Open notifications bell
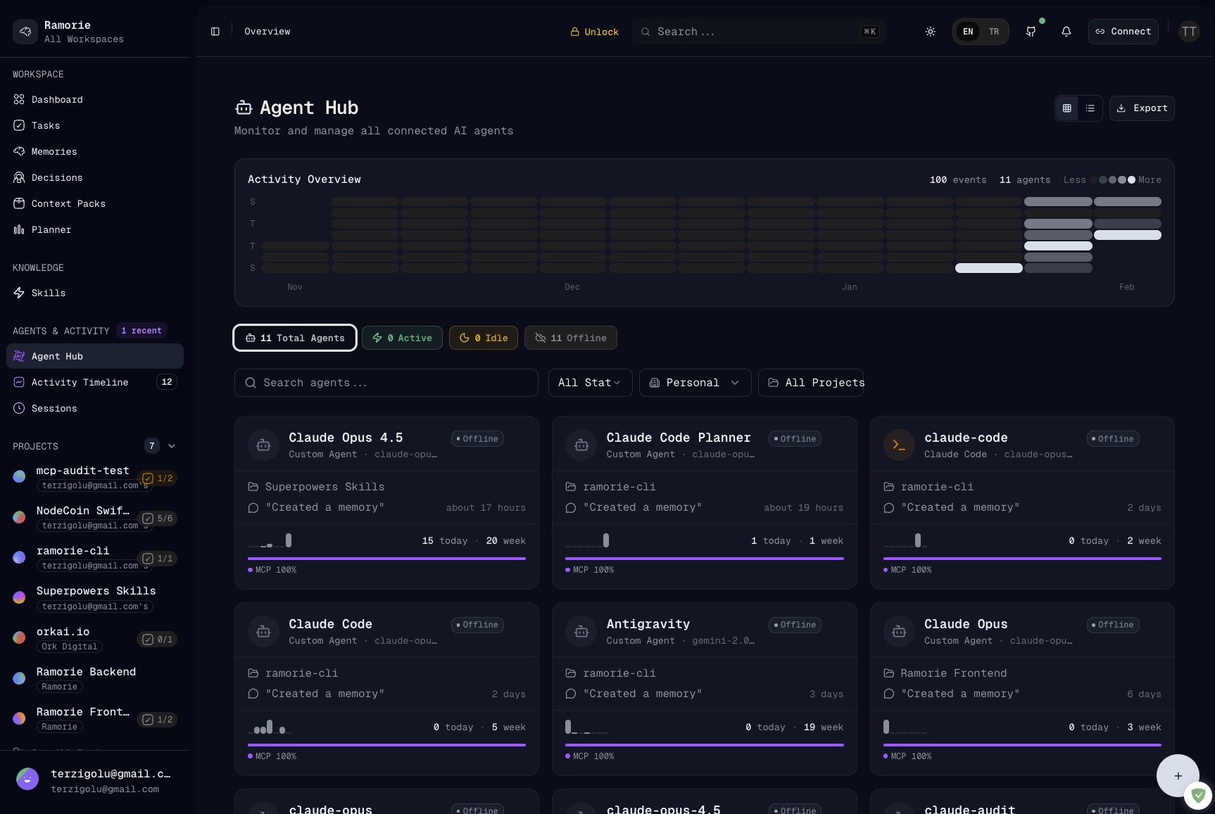The height and width of the screenshot is (814, 1215). [x=1066, y=32]
